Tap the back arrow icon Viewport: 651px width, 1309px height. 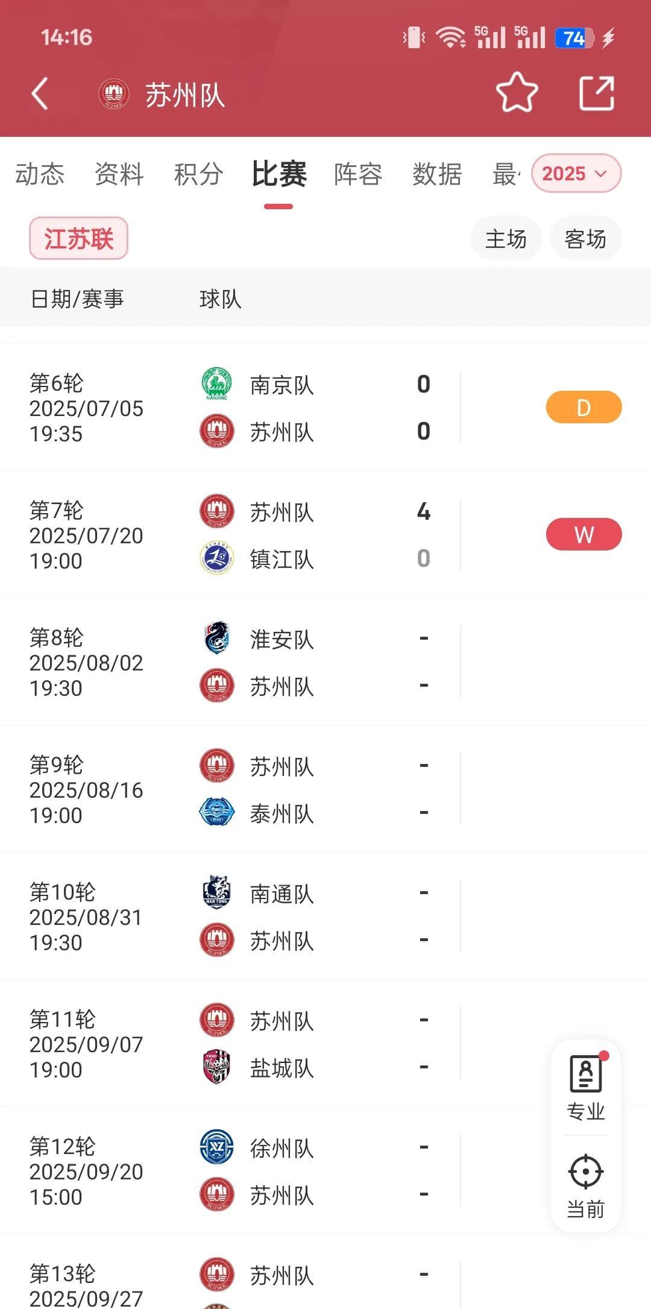tap(40, 95)
